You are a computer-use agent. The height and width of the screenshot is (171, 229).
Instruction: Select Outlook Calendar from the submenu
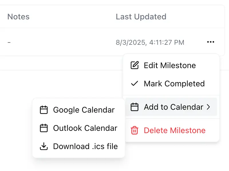[85, 128]
